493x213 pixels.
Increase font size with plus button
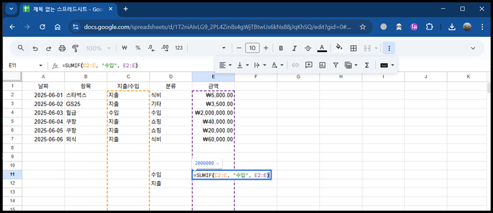coord(266,48)
